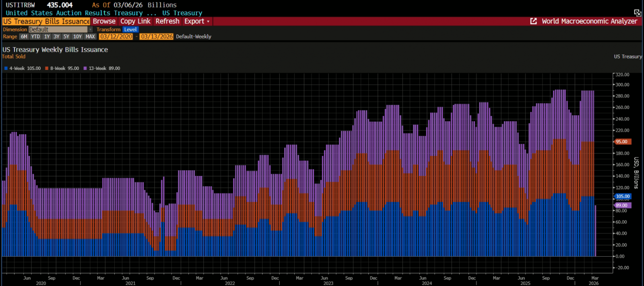Click the start date field 03/12/2020
Screen dimensions: 644x286
(116, 37)
